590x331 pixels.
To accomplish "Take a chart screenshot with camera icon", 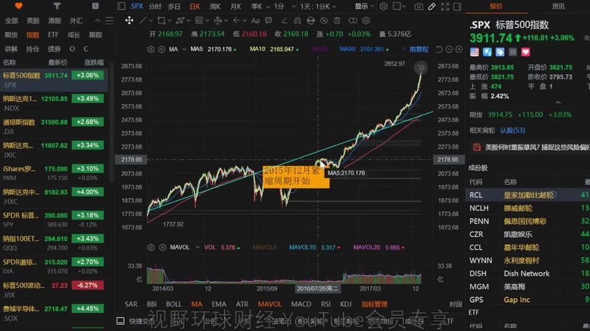I will [x=418, y=6].
